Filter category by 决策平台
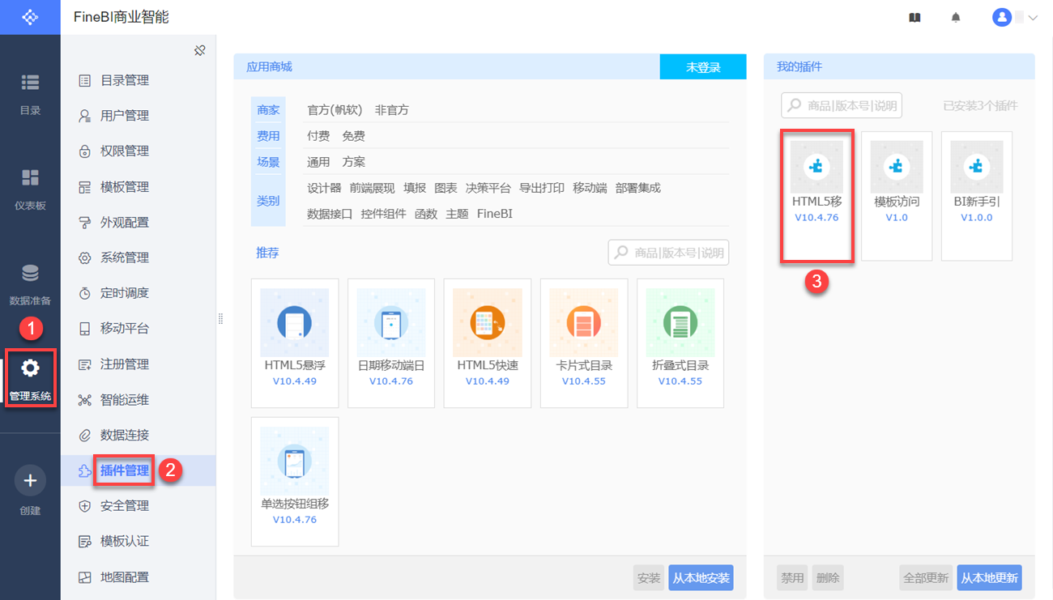Image resolution: width=1053 pixels, height=600 pixels. [488, 188]
